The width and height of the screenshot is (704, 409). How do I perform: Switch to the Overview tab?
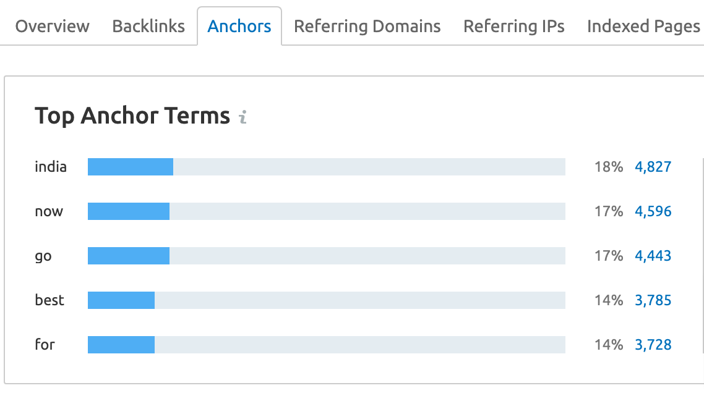tap(52, 26)
